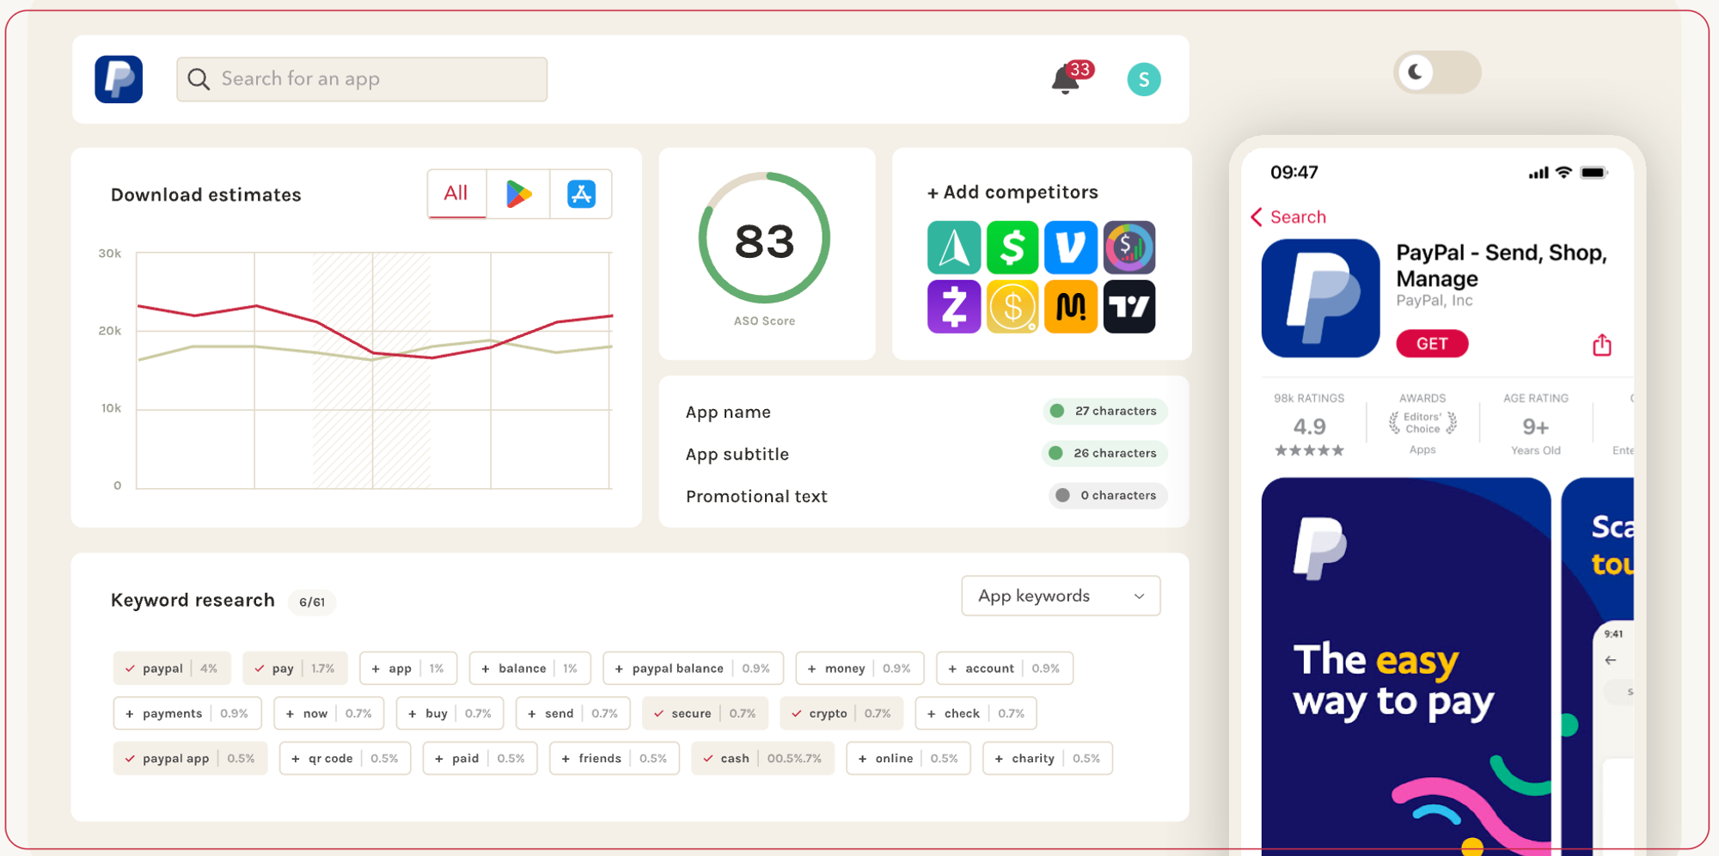Add the now keyword chip
This screenshot has height=856, width=1719.
[x=329, y=713]
